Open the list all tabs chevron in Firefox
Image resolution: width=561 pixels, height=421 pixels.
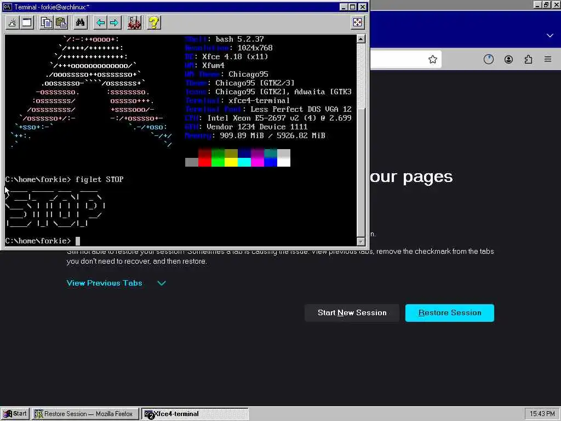click(550, 36)
